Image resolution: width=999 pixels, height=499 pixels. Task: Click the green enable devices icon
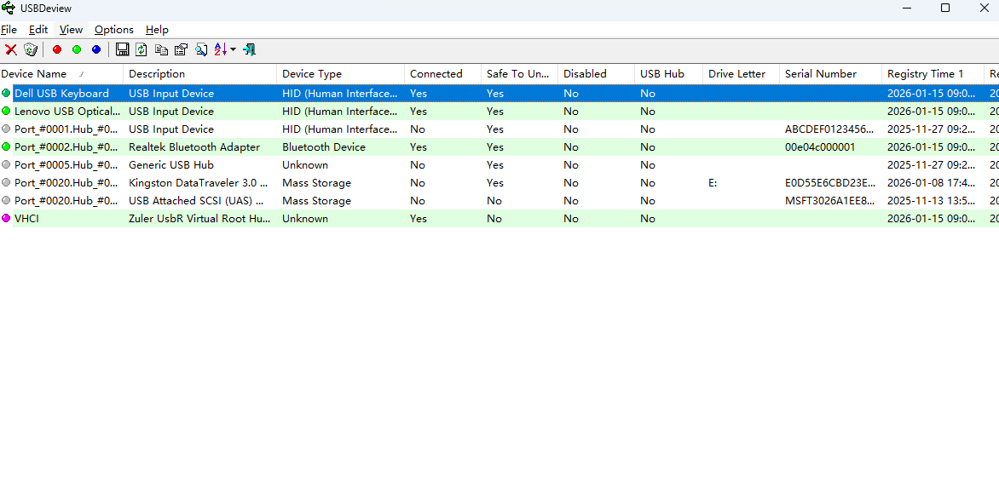click(x=77, y=50)
